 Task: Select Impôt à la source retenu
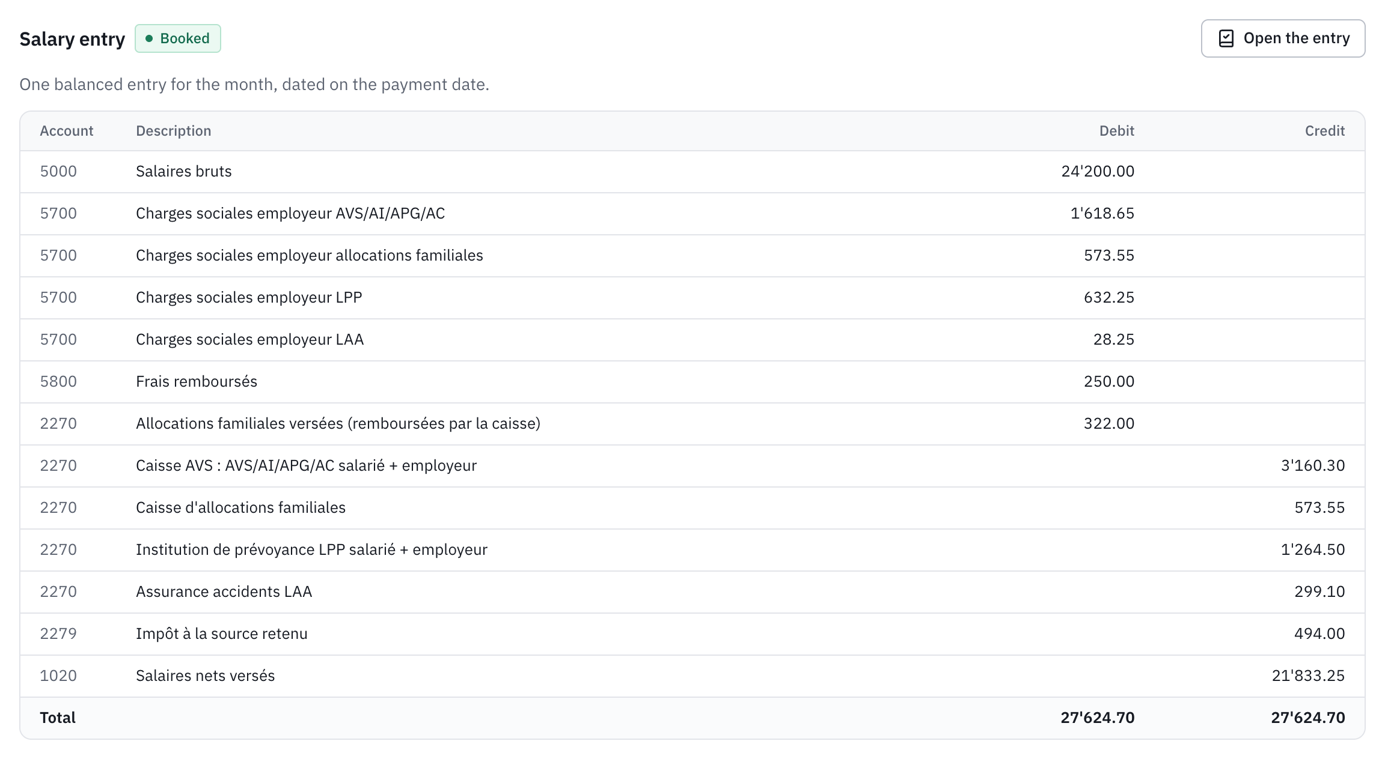[222, 634]
